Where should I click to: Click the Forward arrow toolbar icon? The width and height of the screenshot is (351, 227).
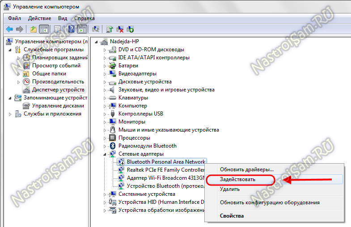click(x=20, y=29)
